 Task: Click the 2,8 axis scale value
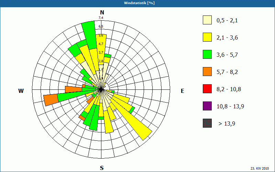101,61
